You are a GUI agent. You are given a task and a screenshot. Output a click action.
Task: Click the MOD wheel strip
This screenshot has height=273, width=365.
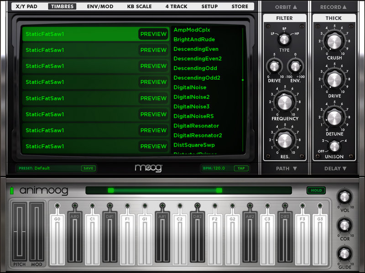36,232
